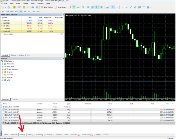Select the M5 timeframe
This screenshot has height=139, width=176.
8,11
